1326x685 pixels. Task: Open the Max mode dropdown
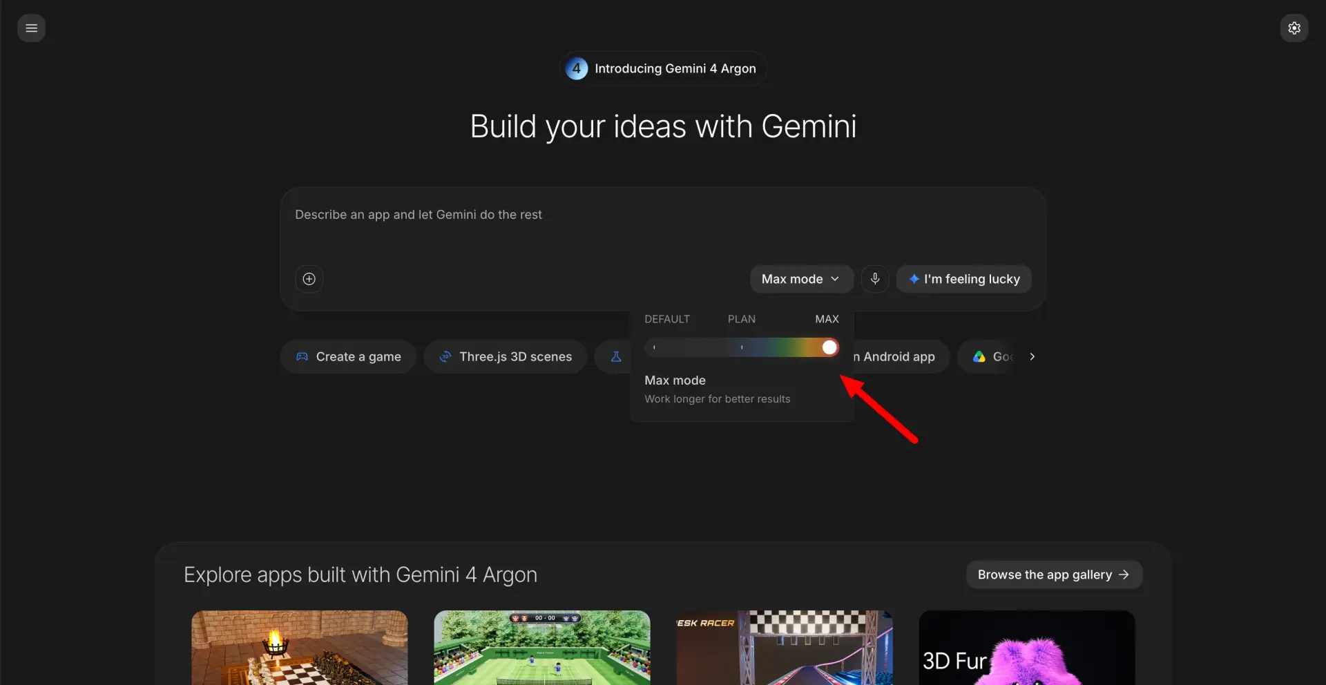(x=801, y=279)
